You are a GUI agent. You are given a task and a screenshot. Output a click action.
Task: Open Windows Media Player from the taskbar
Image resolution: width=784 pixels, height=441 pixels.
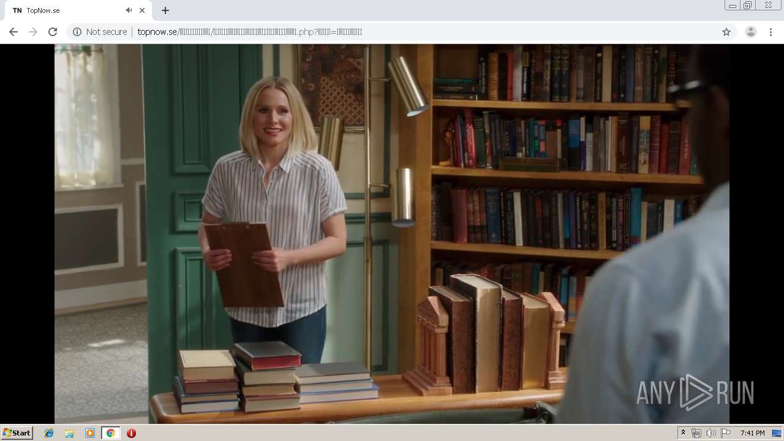point(90,433)
